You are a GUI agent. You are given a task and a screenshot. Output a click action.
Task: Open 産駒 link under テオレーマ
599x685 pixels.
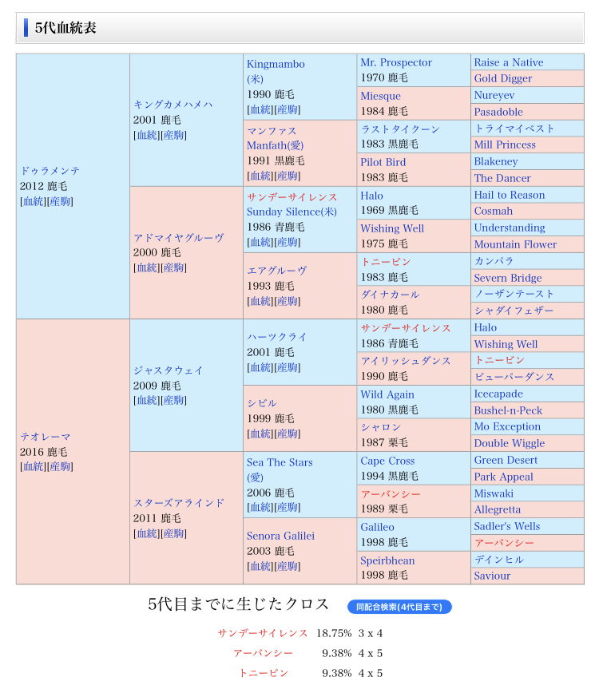pyautogui.click(x=60, y=467)
